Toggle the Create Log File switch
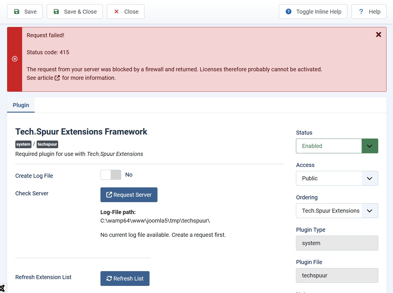 111,175
